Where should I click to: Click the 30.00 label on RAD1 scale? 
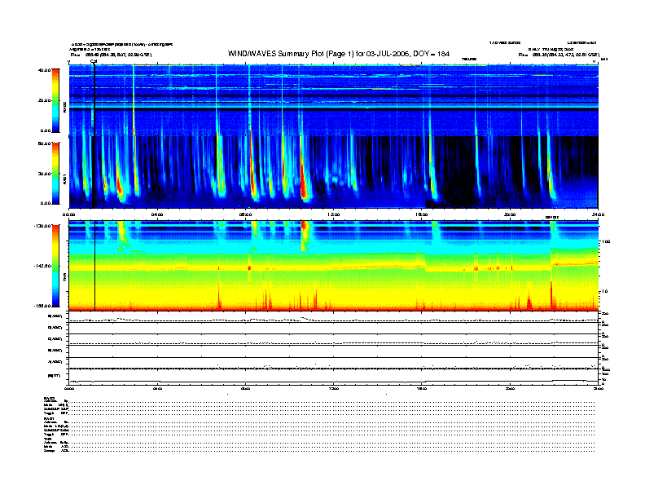click(44, 174)
